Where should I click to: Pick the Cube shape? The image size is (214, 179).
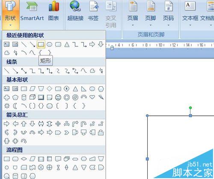[x=33, y=97]
